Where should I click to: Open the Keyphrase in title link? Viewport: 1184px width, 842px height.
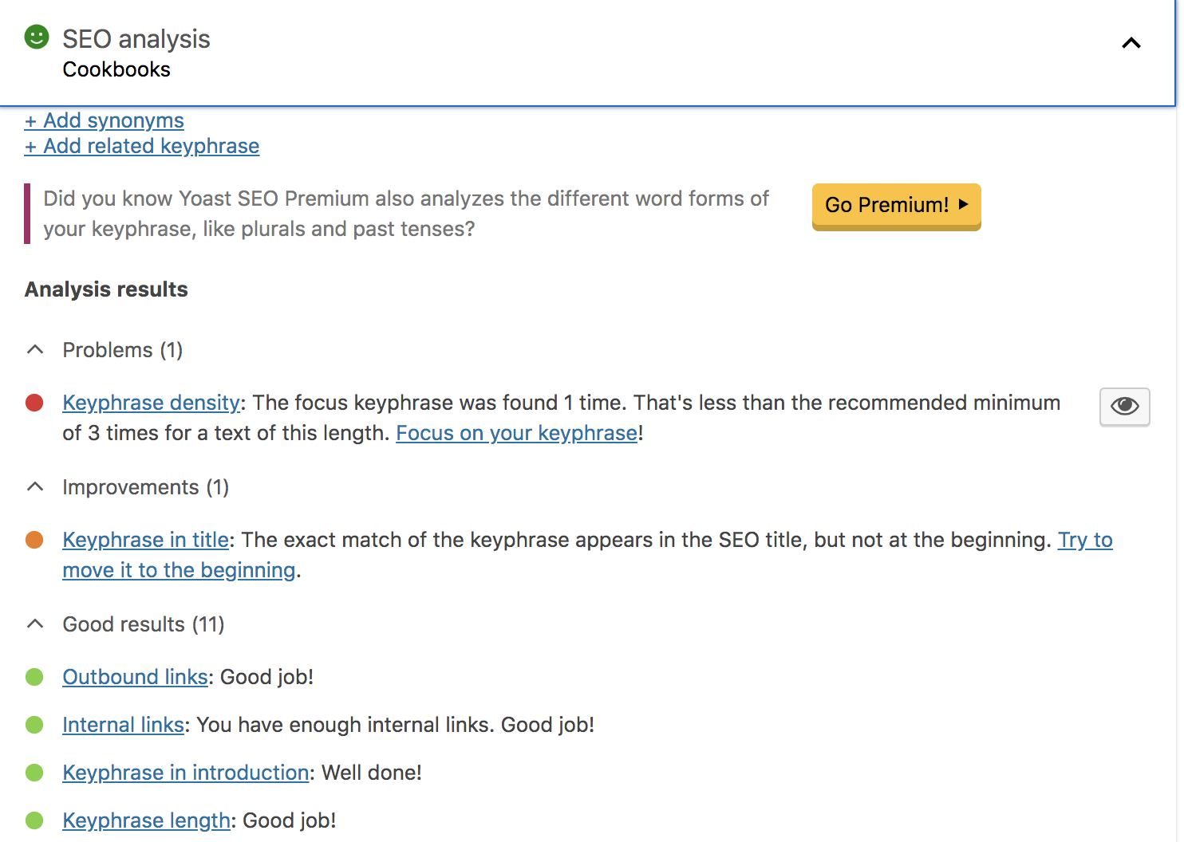pos(145,540)
